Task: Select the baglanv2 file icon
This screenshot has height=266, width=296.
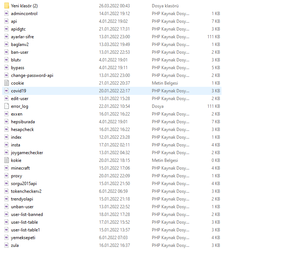Action: (x=7, y=45)
